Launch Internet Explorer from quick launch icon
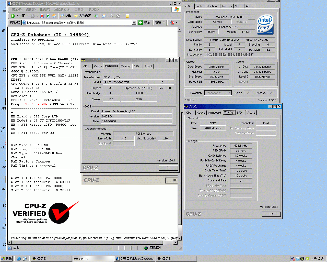This screenshot has height=262, width=327. coord(19,259)
